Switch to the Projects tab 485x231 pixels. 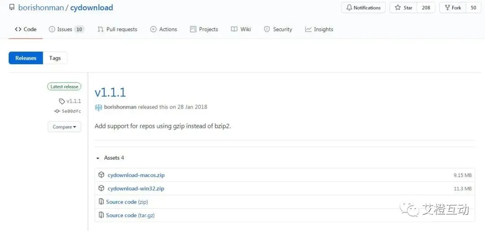coord(204,29)
